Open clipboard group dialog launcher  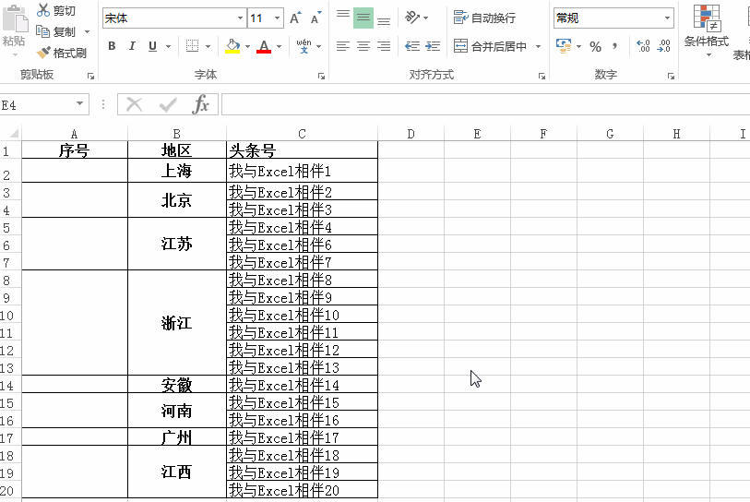click(x=90, y=76)
